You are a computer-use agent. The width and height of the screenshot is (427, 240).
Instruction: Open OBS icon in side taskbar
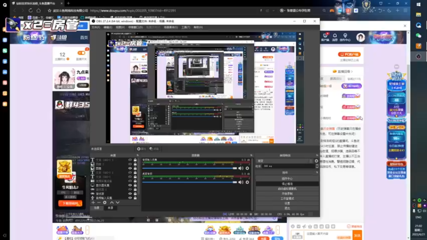point(418,57)
